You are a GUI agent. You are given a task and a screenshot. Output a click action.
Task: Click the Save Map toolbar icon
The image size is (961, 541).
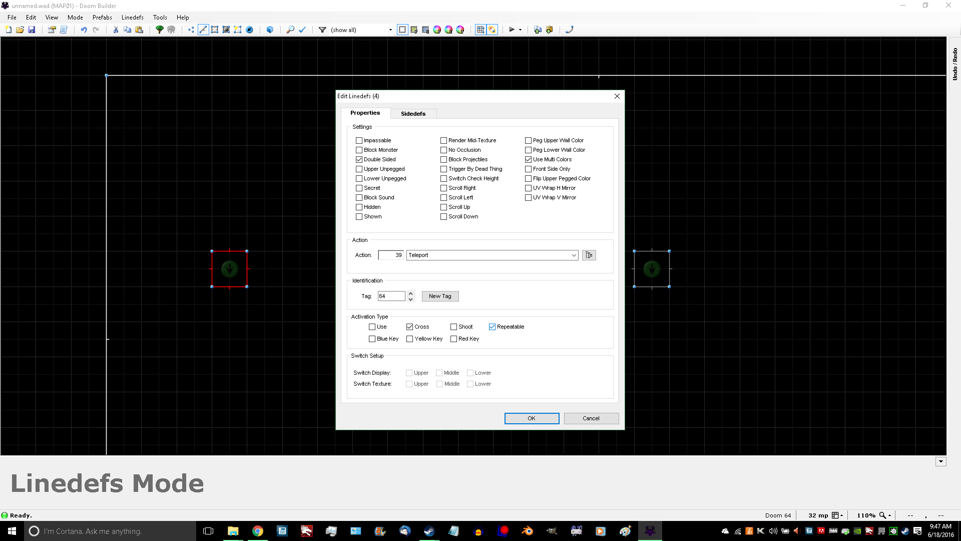32,30
